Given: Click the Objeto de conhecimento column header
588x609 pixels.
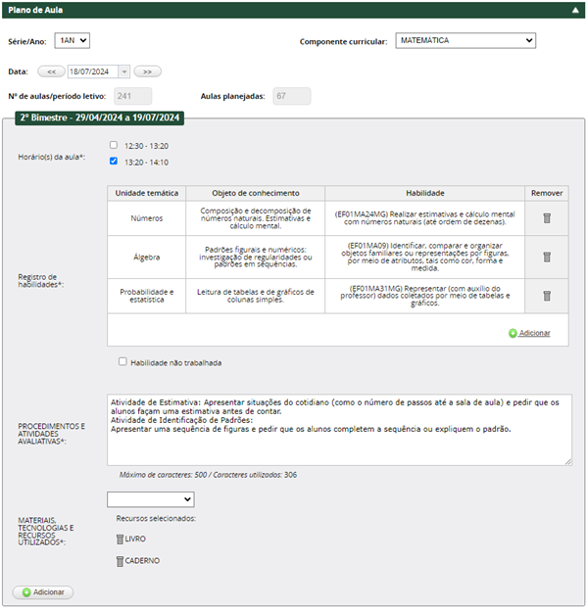Looking at the screenshot, I should pos(255,193).
